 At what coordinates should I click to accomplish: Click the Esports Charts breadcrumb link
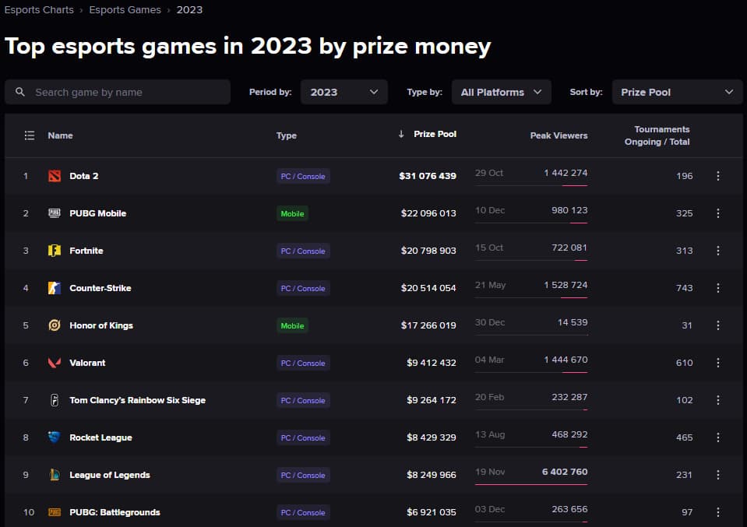39,9
